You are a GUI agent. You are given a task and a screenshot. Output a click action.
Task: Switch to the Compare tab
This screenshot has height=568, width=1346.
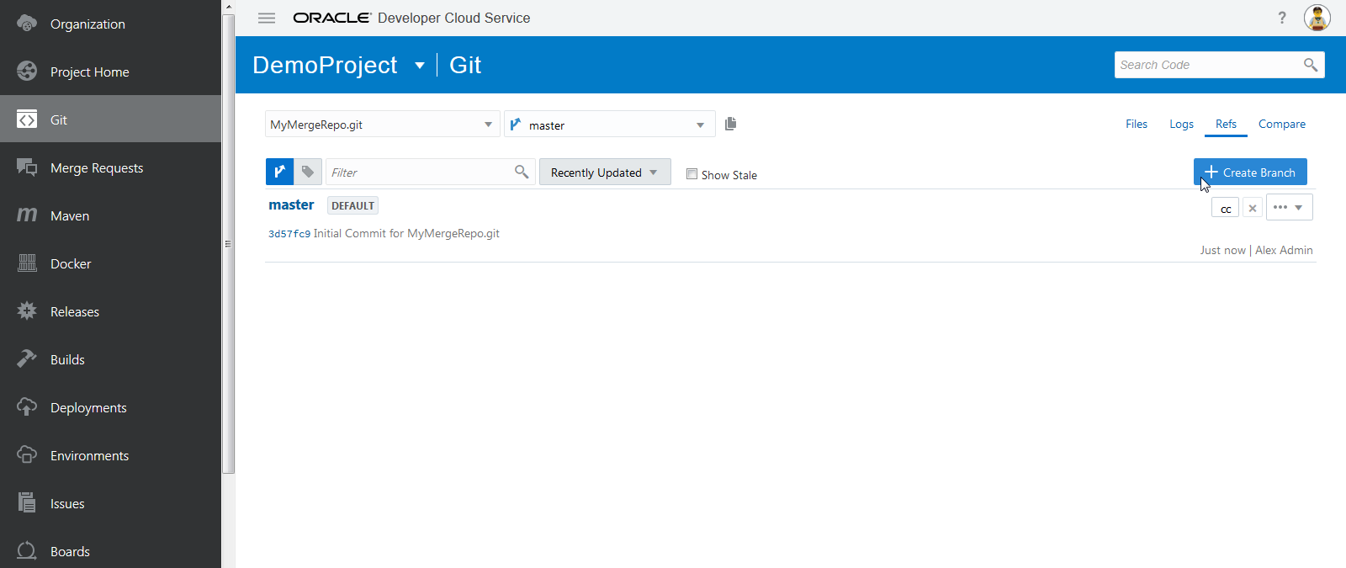click(x=1282, y=124)
